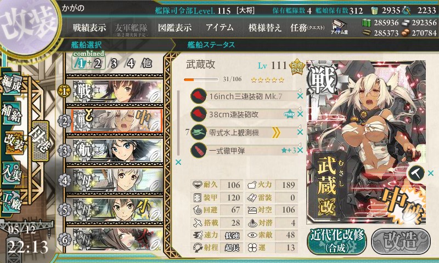Click the 16inch三連装砲 Mk.7 equipment icon

199,96
